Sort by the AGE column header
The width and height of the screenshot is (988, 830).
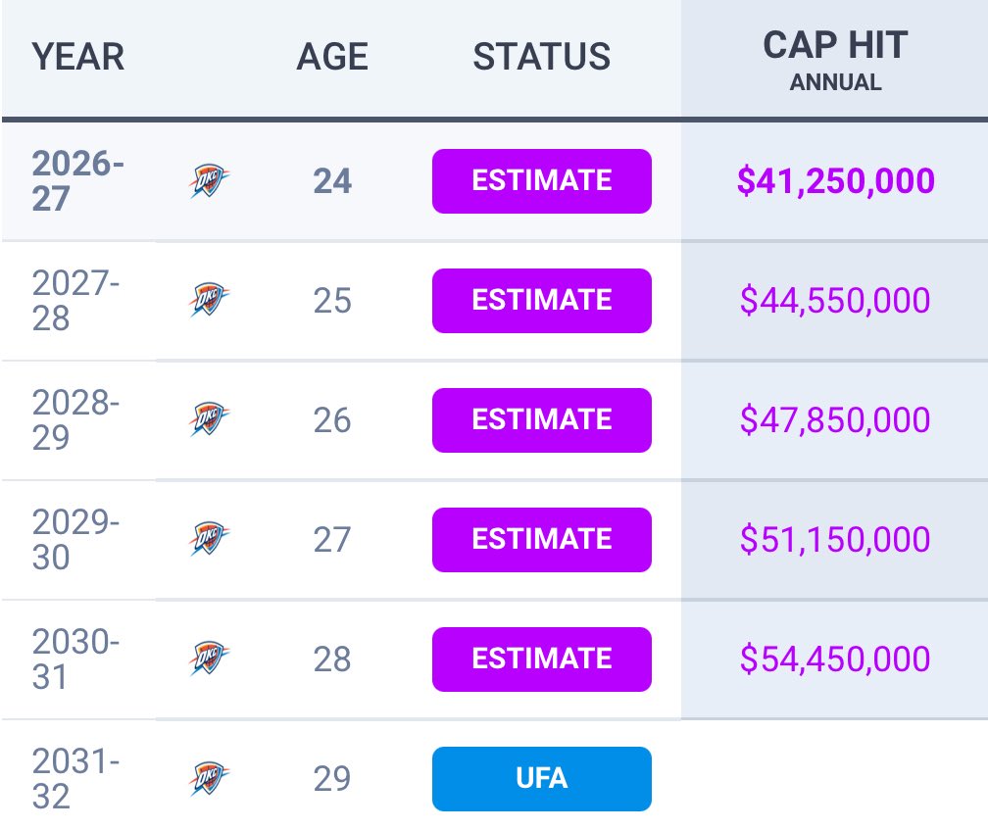(x=332, y=57)
